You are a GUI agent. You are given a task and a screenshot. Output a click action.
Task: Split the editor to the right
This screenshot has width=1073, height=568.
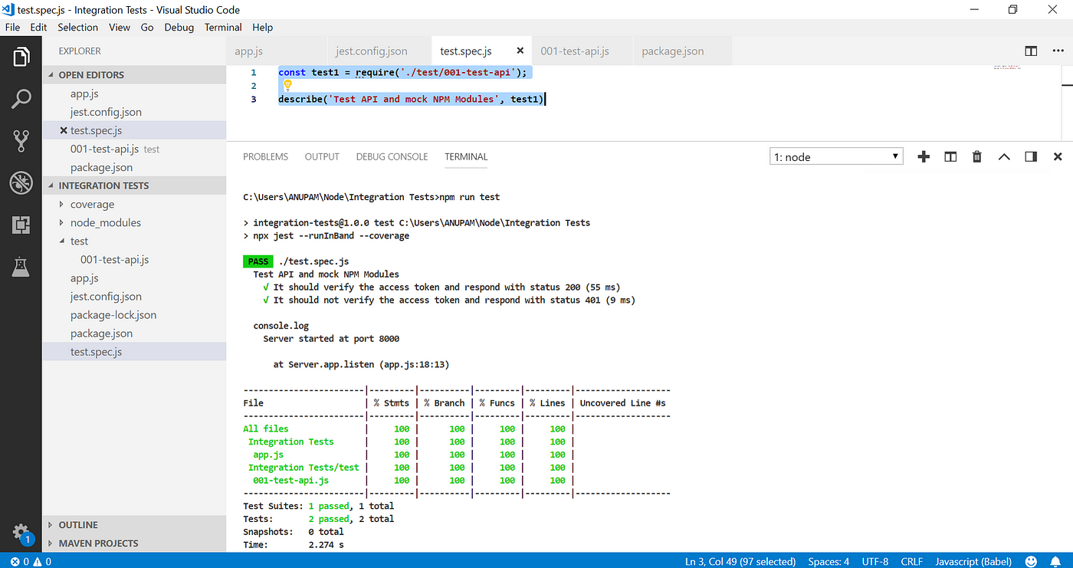point(1031,51)
